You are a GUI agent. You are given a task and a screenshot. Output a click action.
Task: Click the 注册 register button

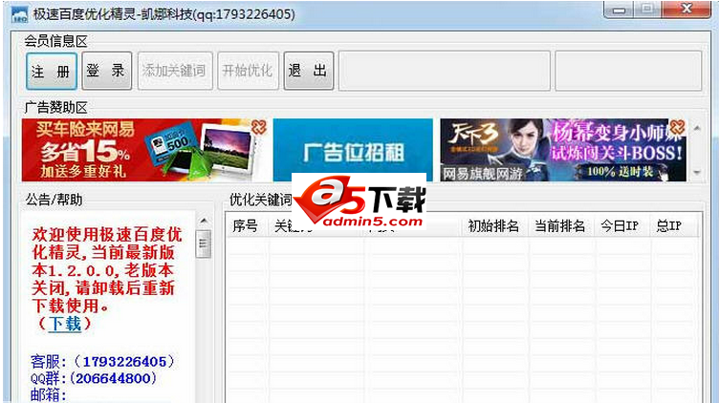[52, 71]
